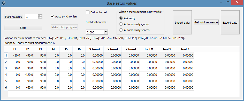Select the J4 column header
The width and height of the screenshot is (244, 101).
click(53, 49)
